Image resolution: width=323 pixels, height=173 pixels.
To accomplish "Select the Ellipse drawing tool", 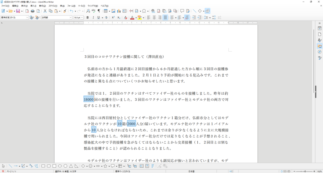I will click(x=60, y=166).
